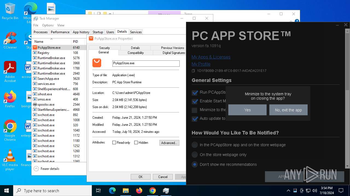
Task: Open the Recycle Bin desktop icon
Action: [10, 11]
